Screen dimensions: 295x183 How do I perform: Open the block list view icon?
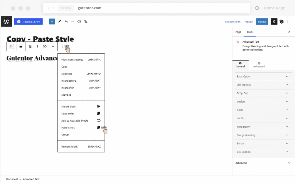click(86, 21)
